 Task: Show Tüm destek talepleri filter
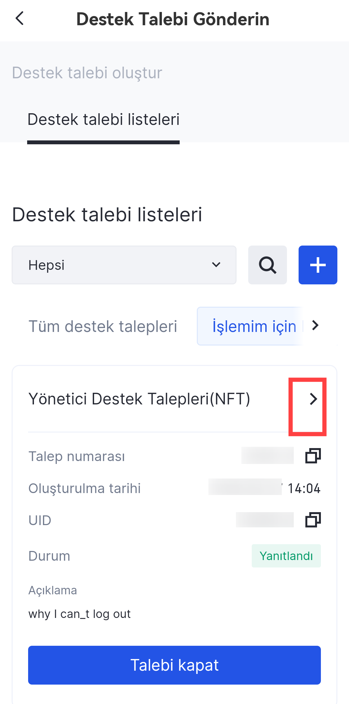[x=103, y=326]
